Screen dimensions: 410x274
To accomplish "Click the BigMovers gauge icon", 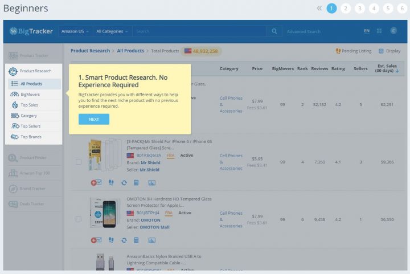I will tap(15, 95).
